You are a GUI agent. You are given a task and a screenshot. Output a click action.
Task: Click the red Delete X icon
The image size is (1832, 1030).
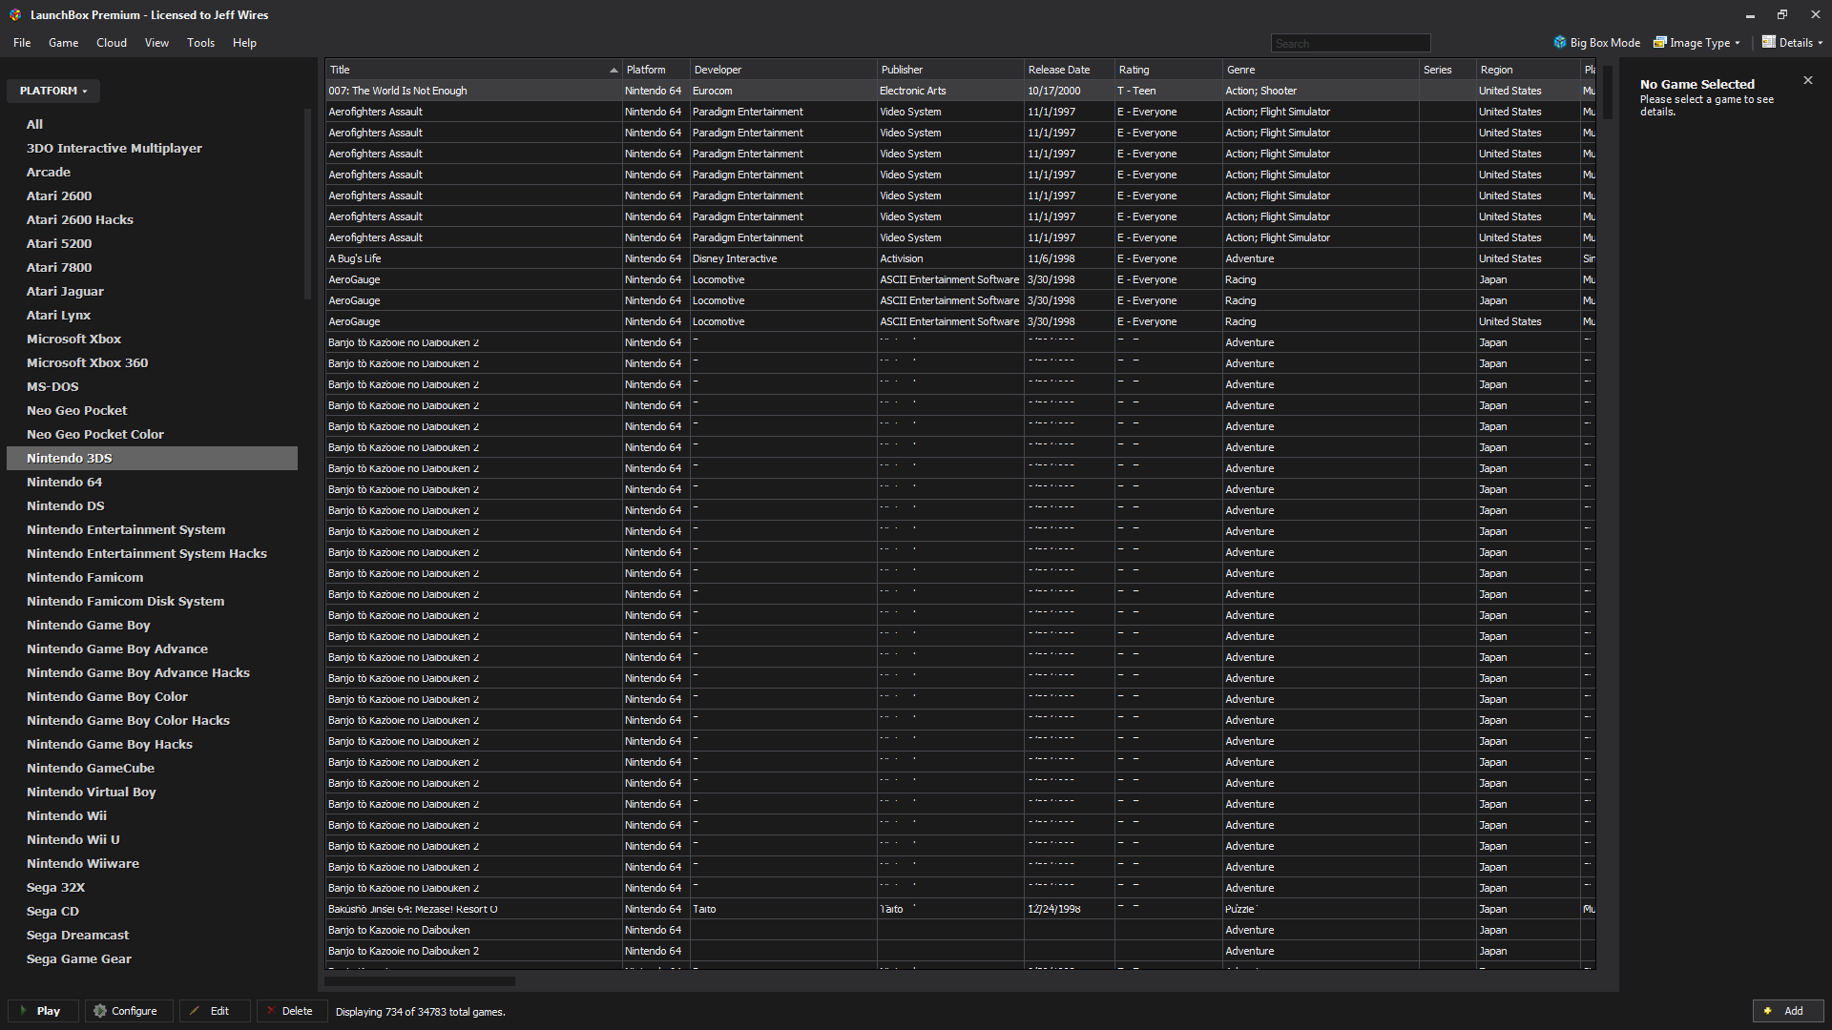271,1011
